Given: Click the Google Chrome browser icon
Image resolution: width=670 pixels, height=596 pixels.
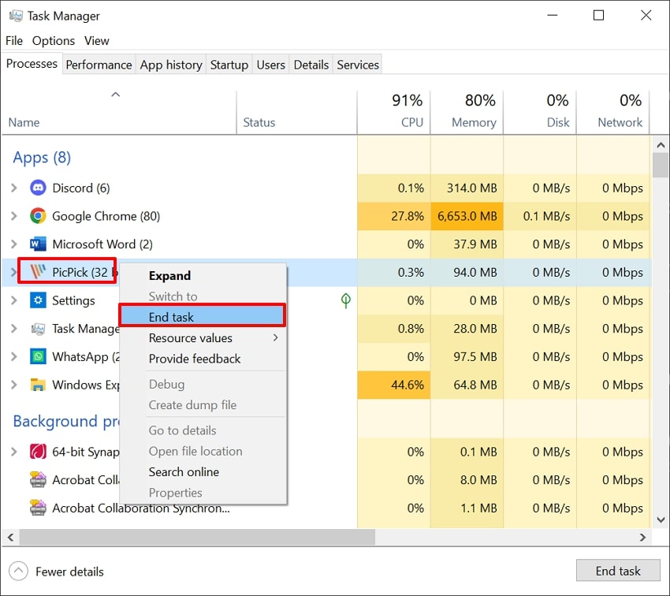Looking at the screenshot, I should click(38, 216).
